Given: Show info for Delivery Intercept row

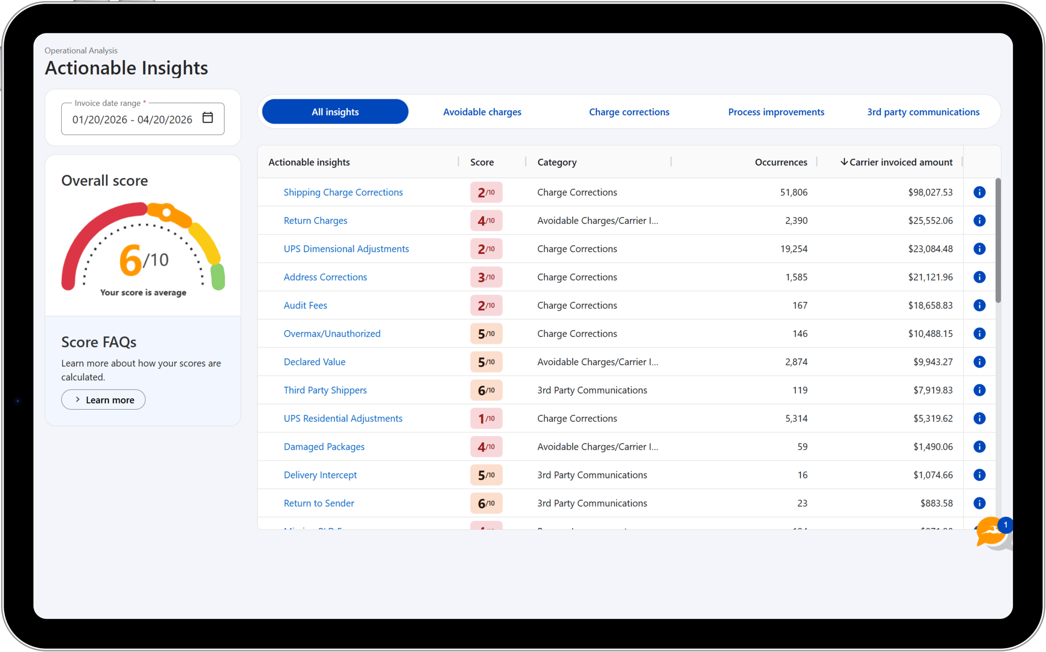Looking at the screenshot, I should [980, 475].
